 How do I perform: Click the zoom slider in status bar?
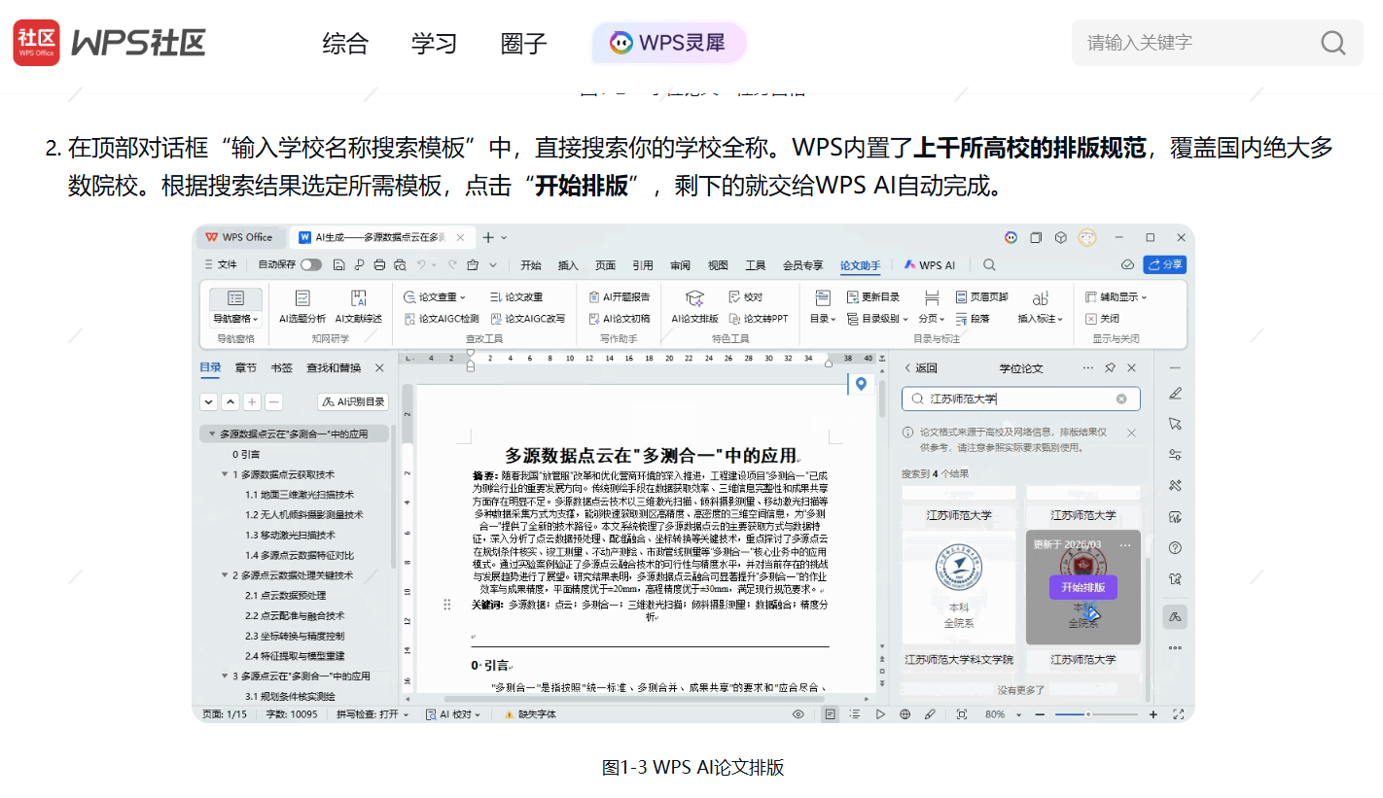pyautogui.click(x=1098, y=714)
